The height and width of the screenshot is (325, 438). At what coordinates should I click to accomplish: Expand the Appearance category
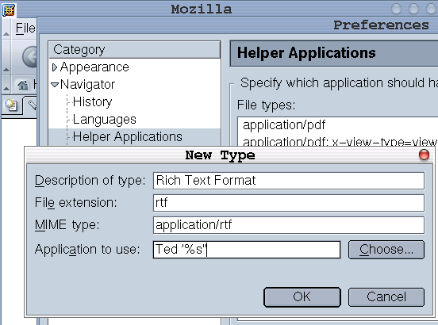55,67
